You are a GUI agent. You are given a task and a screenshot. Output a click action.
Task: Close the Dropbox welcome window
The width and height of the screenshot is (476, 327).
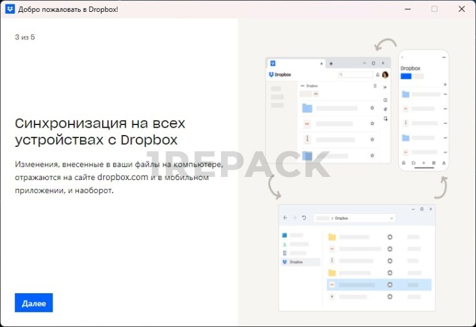coord(461,9)
